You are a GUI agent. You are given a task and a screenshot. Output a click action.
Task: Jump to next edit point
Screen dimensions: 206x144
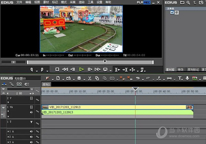125,70
